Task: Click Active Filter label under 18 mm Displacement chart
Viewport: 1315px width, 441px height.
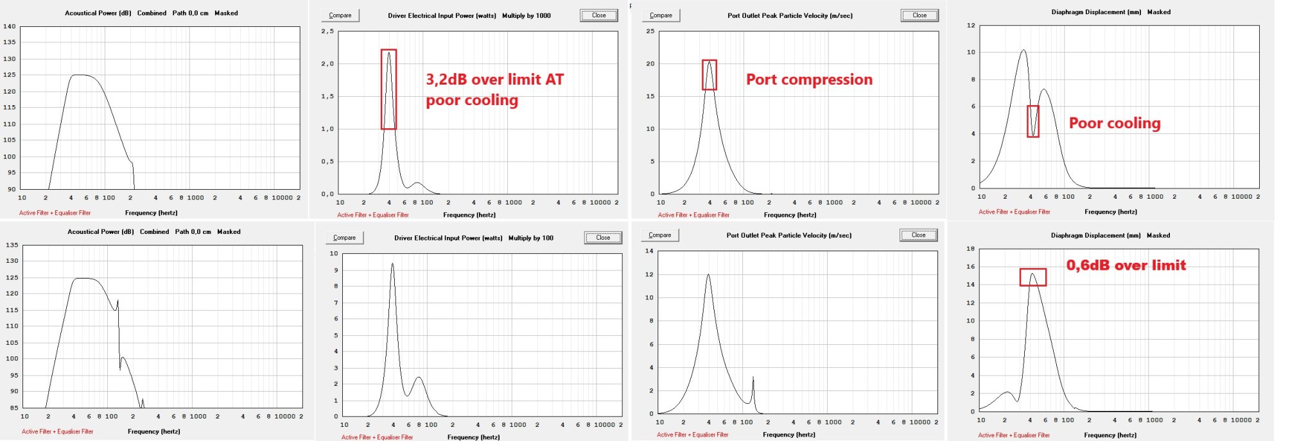Action: (x=1014, y=435)
